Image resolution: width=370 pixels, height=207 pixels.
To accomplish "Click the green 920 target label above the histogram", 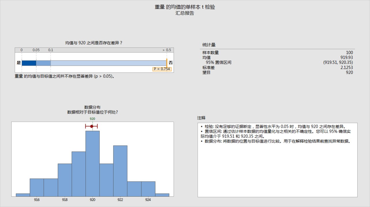I will [92, 119].
